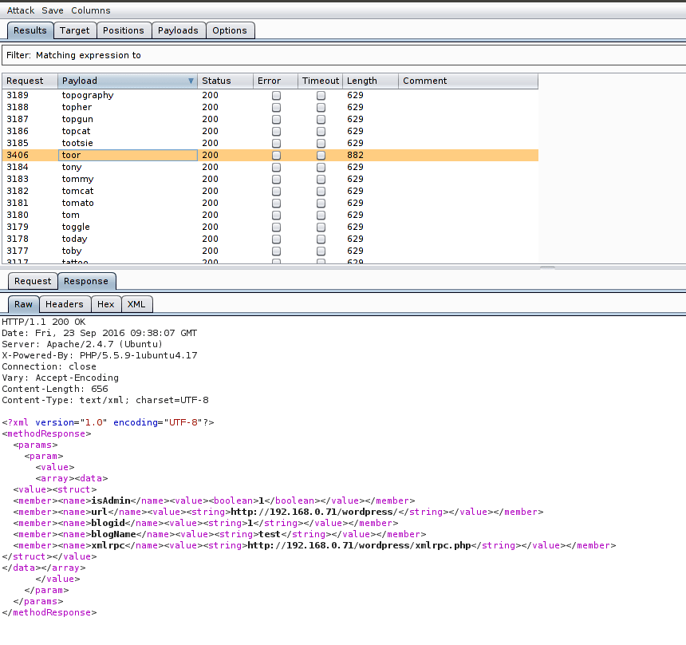
Task: Select the tony payload row
Action: click(72, 167)
